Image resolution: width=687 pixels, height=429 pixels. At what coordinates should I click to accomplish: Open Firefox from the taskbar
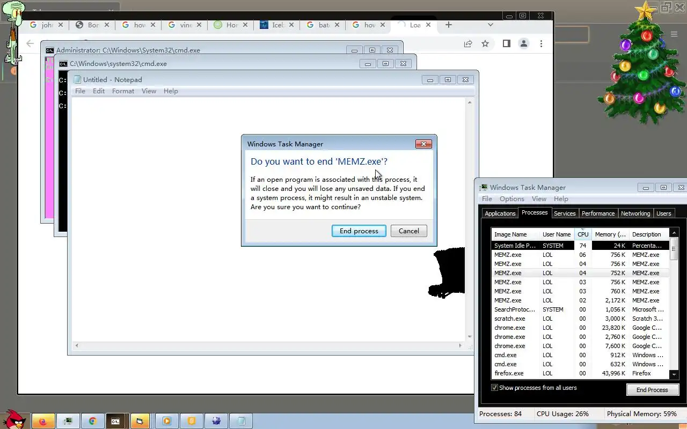point(43,421)
